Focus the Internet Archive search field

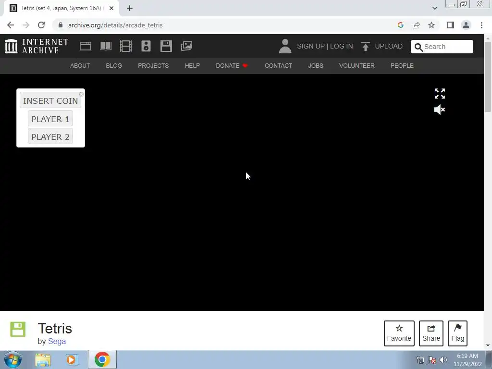point(442,47)
